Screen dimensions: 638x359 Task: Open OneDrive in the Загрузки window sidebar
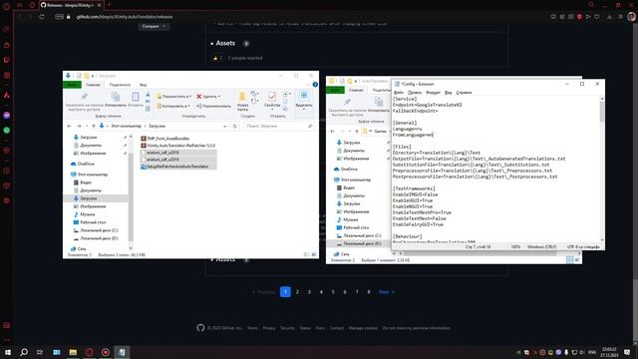point(82,164)
